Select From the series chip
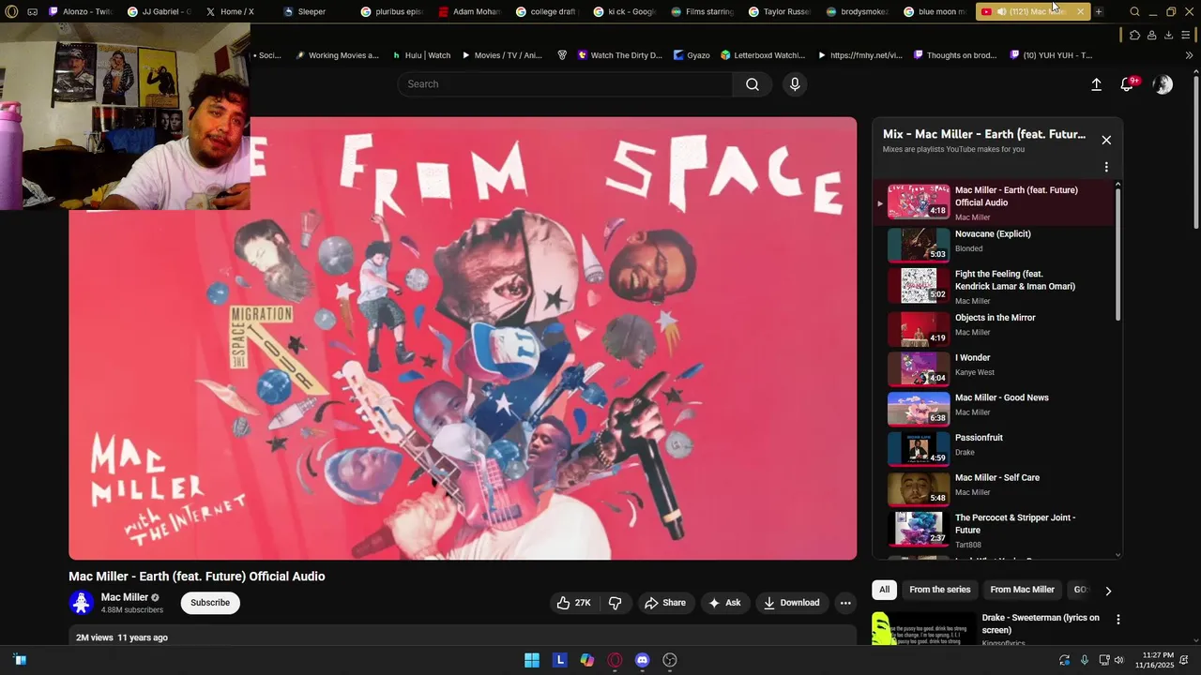This screenshot has height=675, width=1201. tap(939, 590)
